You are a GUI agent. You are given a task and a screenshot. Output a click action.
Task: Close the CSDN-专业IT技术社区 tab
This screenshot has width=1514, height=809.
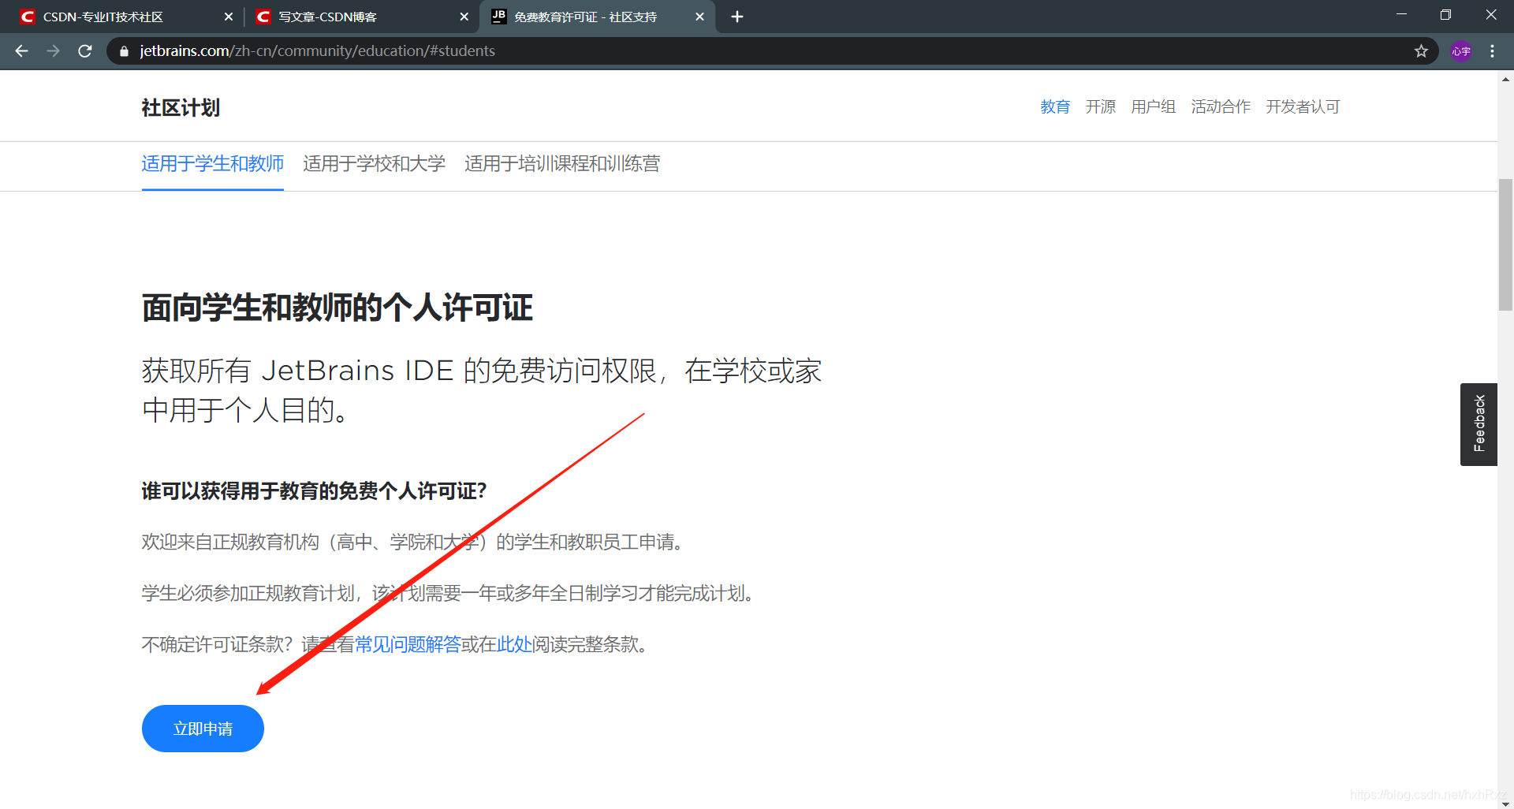pyautogui.click(x=229, y=17)
